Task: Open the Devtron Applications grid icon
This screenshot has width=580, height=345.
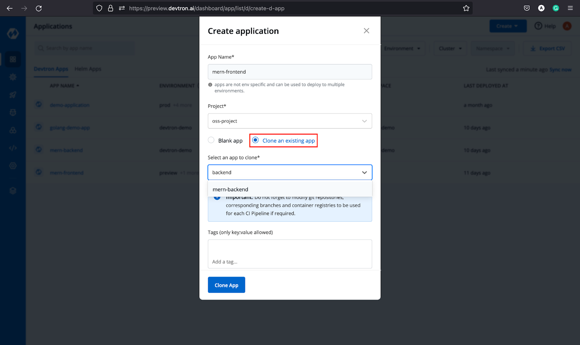Action: [13, 59]
